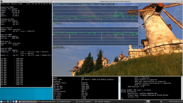
Task: Click the FPS legend green square
Action: coord(54,24)
